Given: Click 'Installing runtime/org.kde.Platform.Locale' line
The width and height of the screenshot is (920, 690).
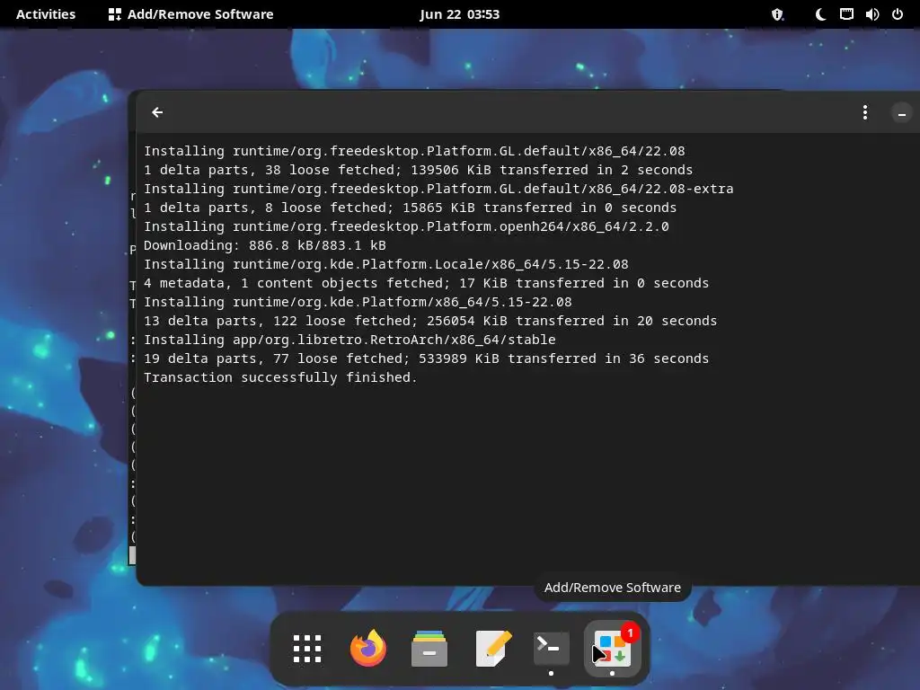Looking at the screenshot, I should pos(386,264).
